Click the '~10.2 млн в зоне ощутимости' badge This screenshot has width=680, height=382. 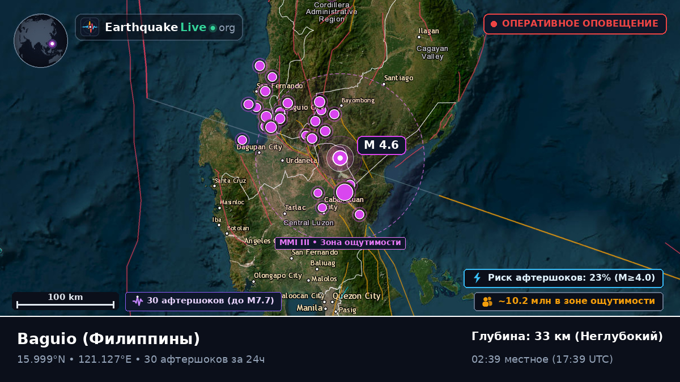click(x=569, y=302)
